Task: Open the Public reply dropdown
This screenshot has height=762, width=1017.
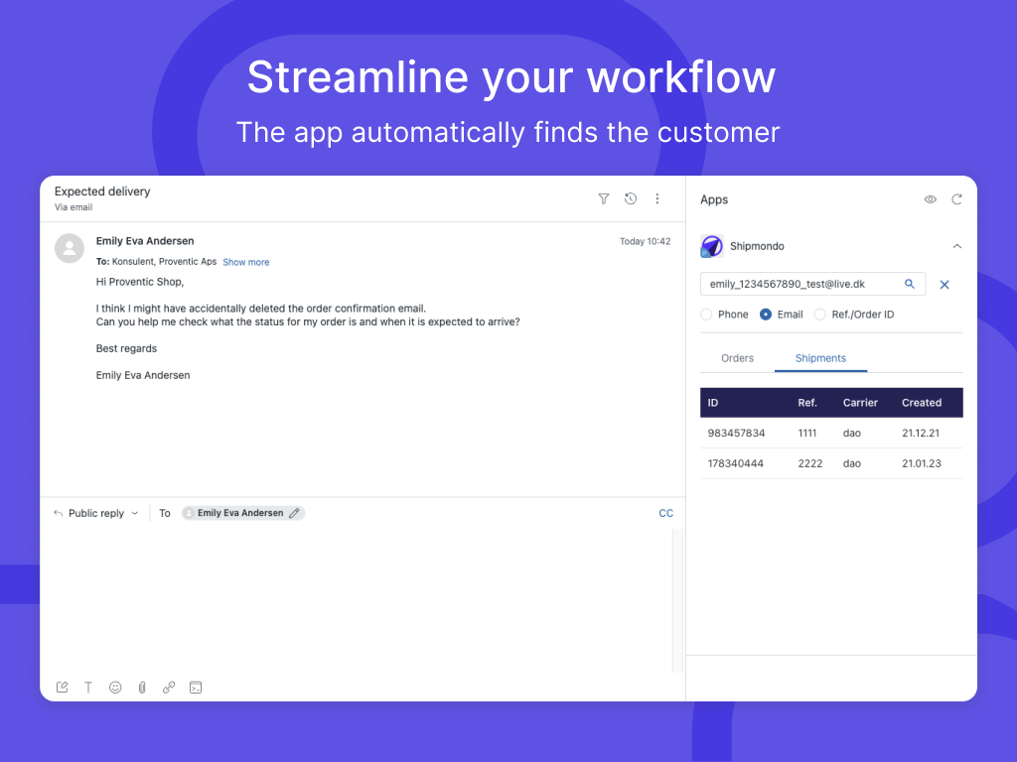Action: pyautogui.click(x=96, y=513)
